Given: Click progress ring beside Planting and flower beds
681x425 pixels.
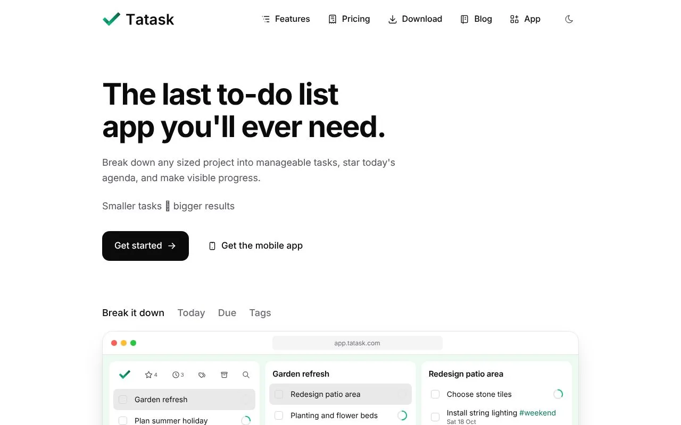Looking at the screenshot, I should 402,415.
